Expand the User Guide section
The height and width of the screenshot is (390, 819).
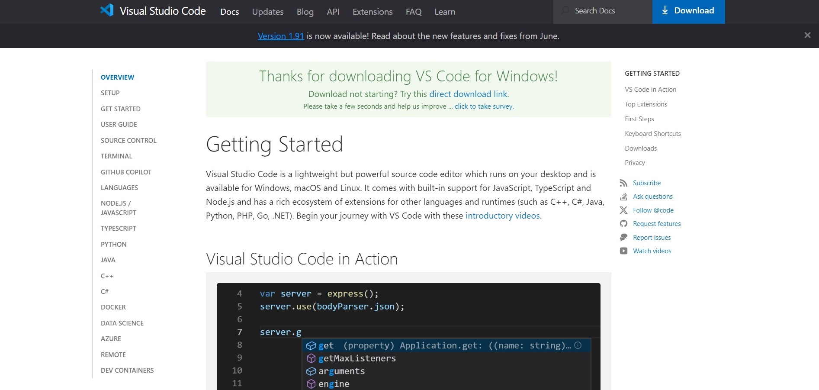click(x=119, y=125)
